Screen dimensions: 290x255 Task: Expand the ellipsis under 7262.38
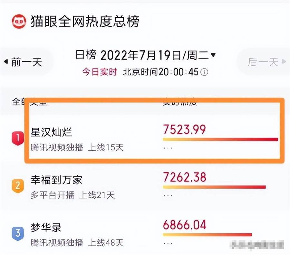point(168,195)
